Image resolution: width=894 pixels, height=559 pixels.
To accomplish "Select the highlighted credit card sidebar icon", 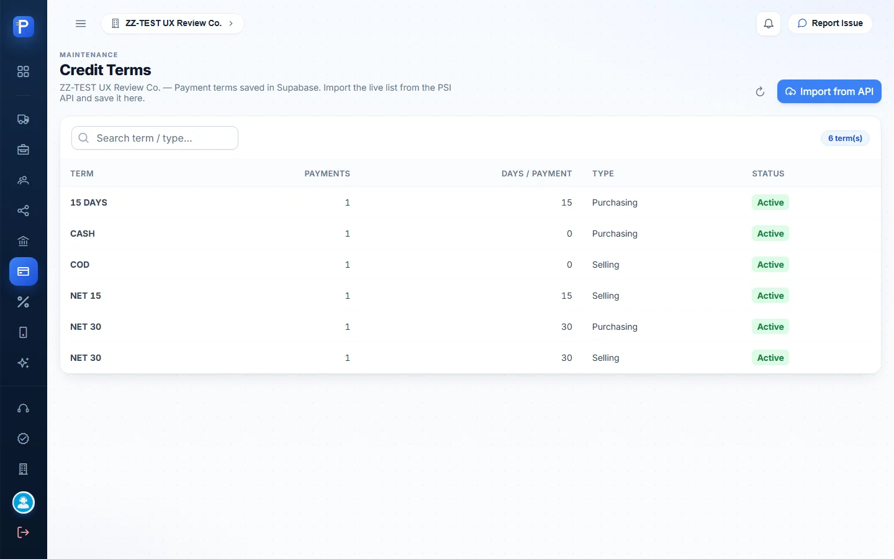I will click(x=24, y=271).
